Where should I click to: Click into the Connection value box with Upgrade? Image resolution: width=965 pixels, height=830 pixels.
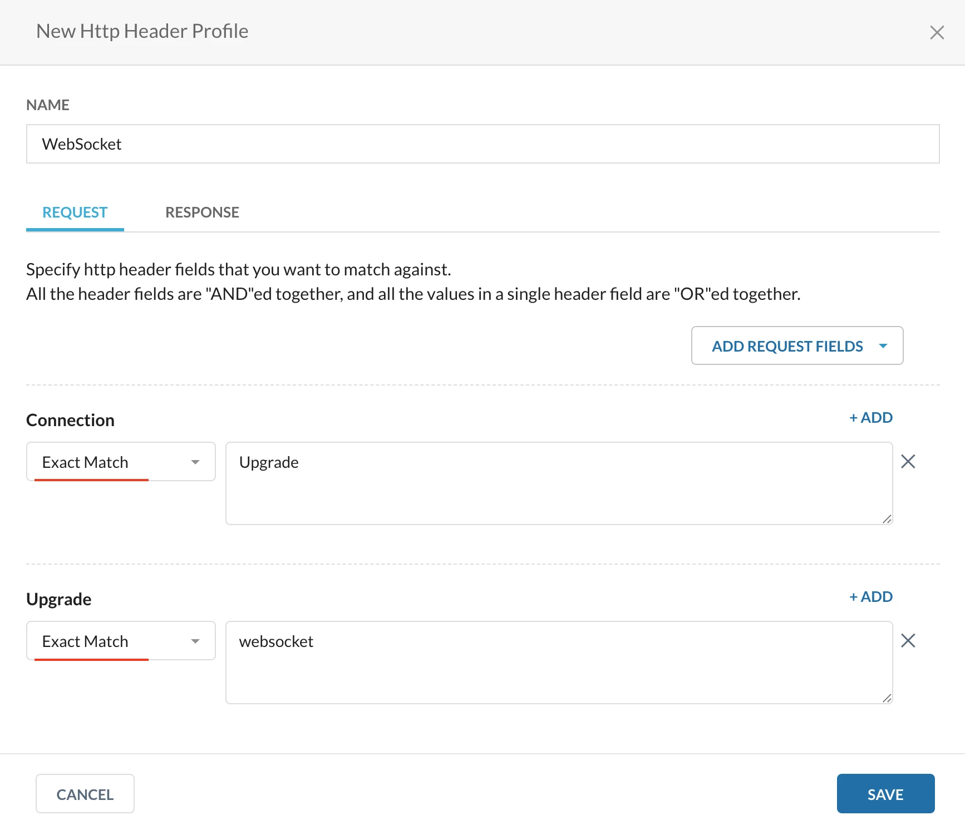(559, 483)
